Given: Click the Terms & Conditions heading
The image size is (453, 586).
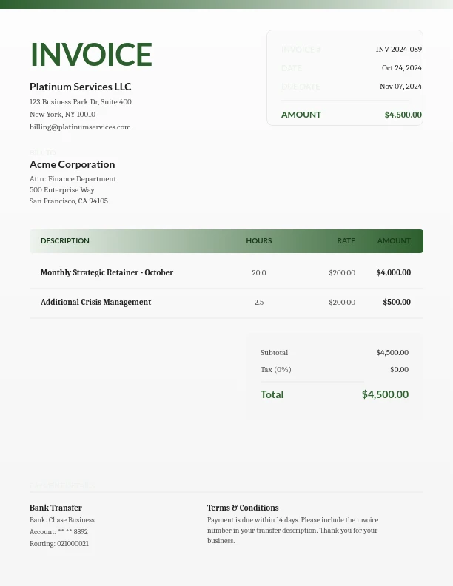Looking at the screenshot, I should click(243, 508).
